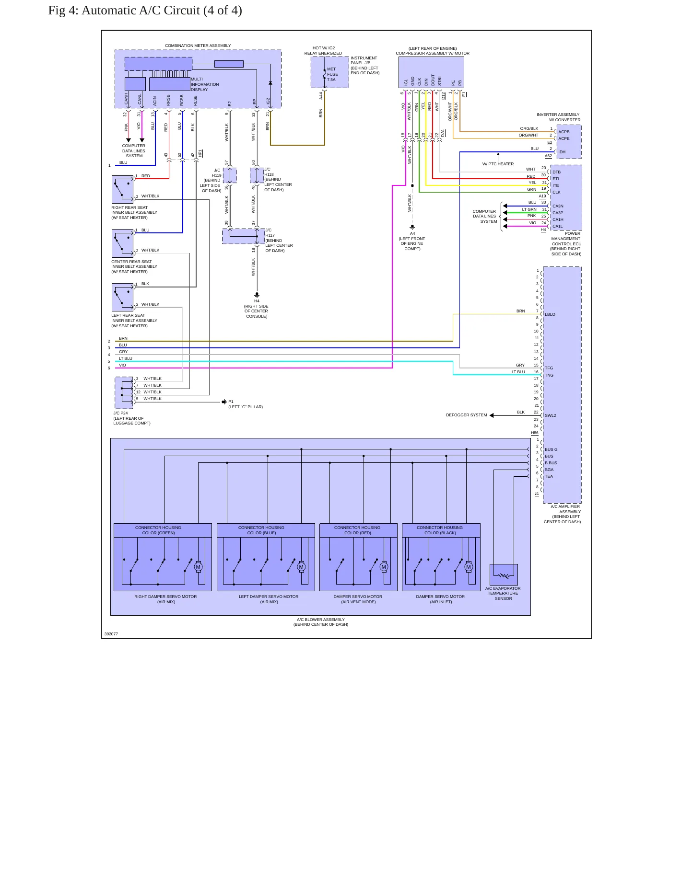Click the center rear seat belt switch symbol
The width and height of the screenshot is (693, 896).
[x=123, y=243]
